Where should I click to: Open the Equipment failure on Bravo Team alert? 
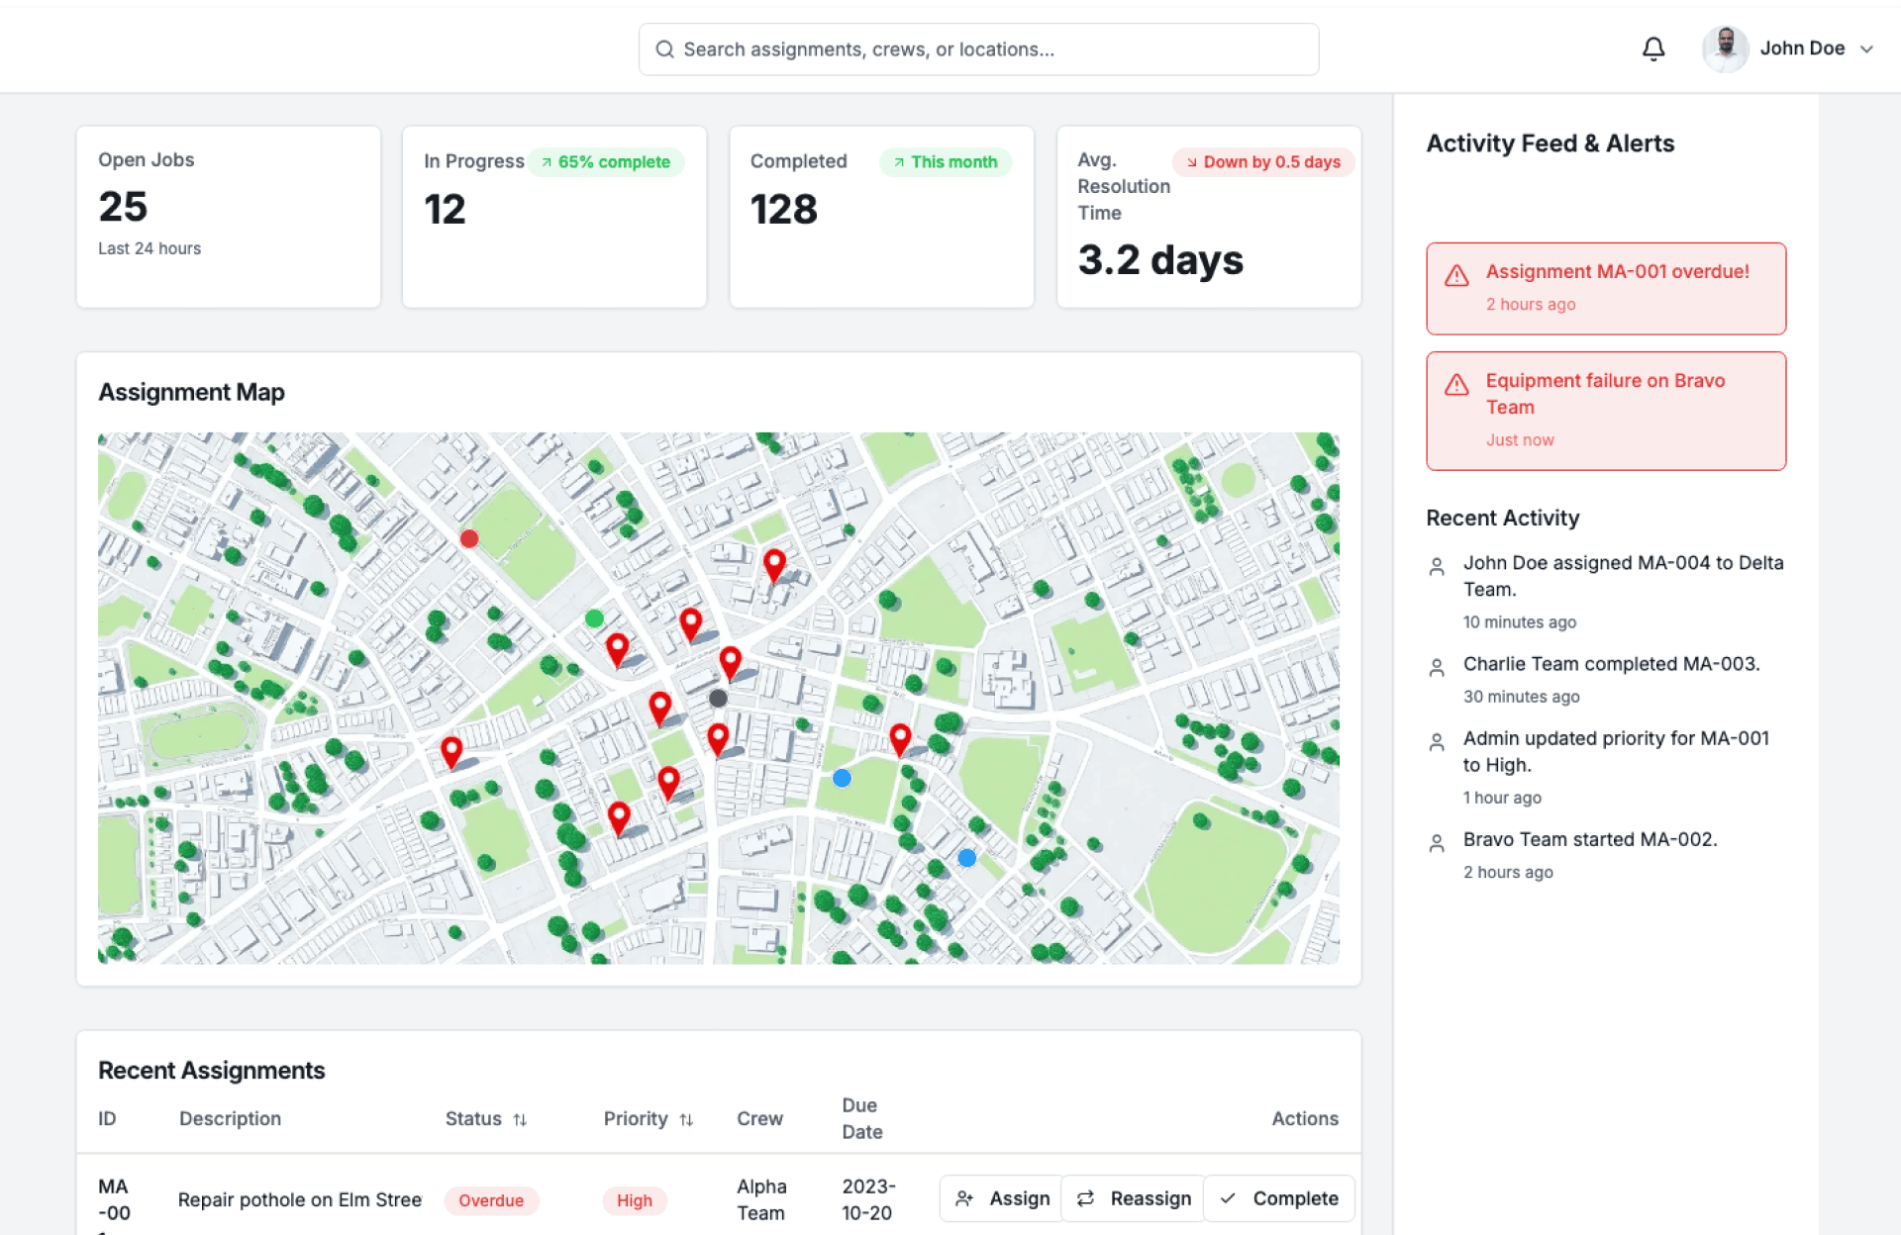point(1605,410)
